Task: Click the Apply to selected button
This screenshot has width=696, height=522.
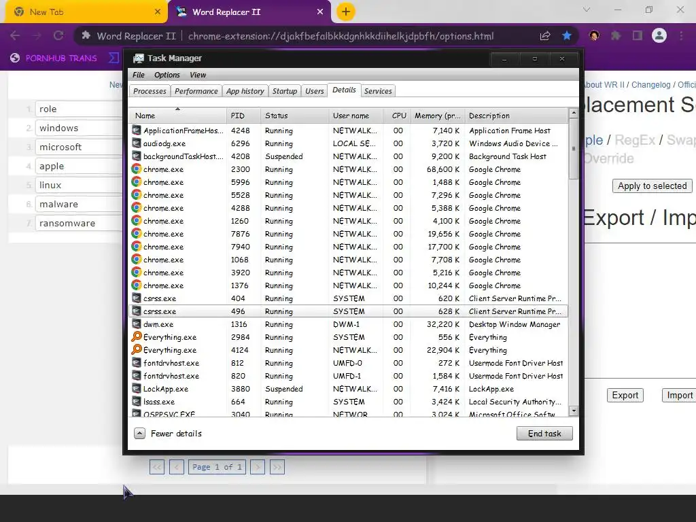Action: 652,186
